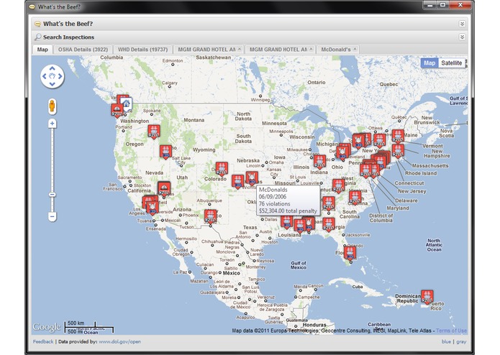Click the blue house marker near Washington
Image resolution: width=500 pixels, height=355 pixels.
click(127, 104)
